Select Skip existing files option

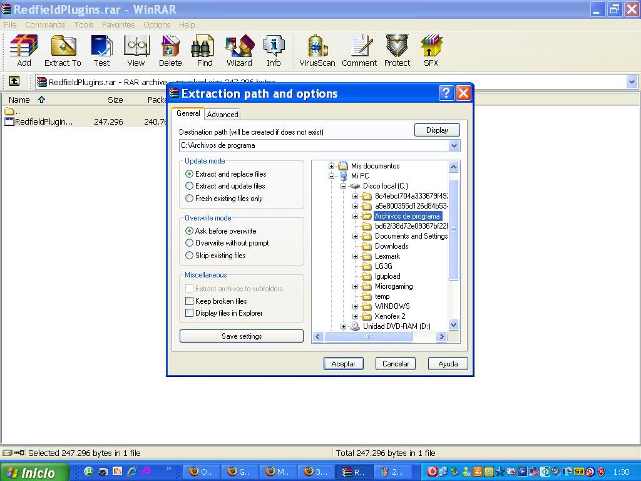pos(215,256)
